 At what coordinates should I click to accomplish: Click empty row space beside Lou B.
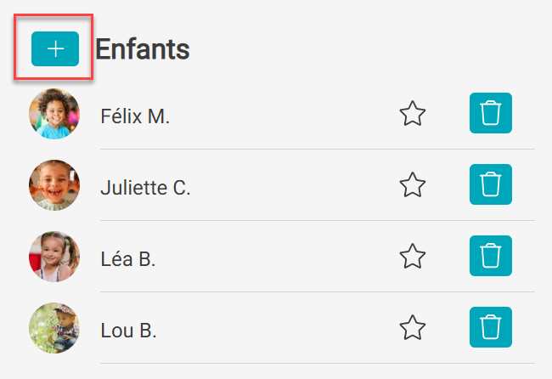(274, 328)
